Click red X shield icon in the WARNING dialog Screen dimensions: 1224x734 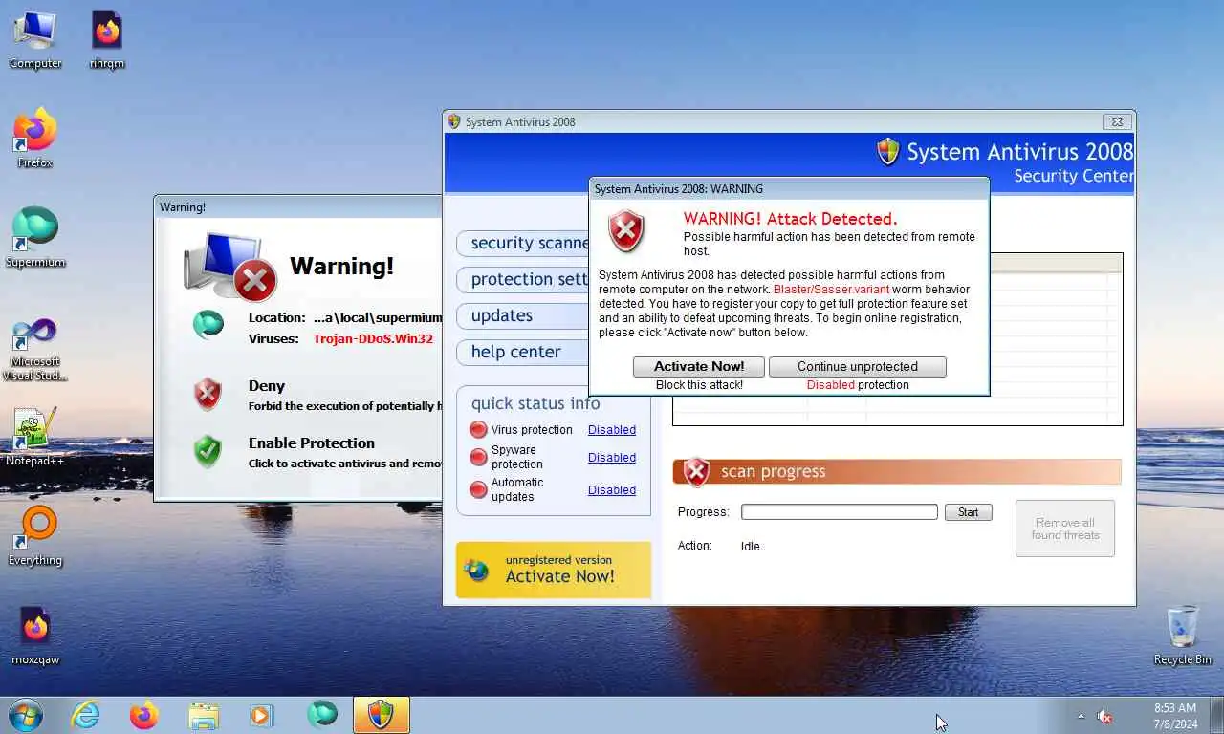point(626,230)
